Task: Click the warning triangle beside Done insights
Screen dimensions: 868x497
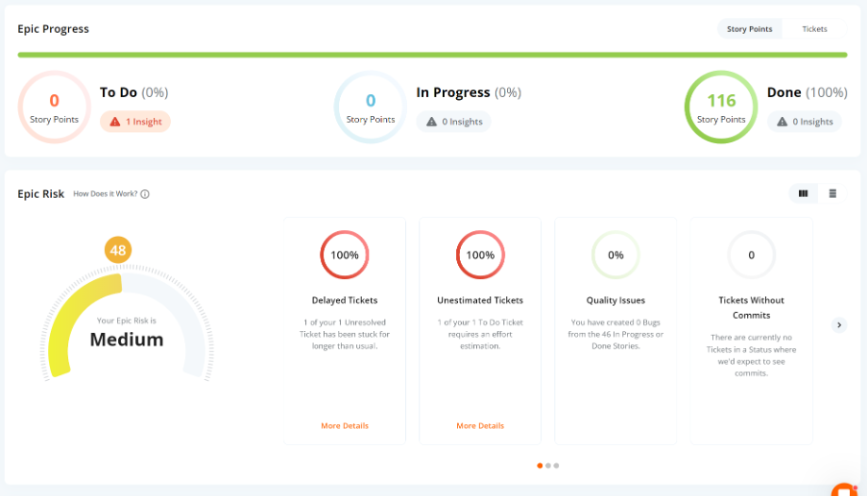Action: click(x=783, y=122)
